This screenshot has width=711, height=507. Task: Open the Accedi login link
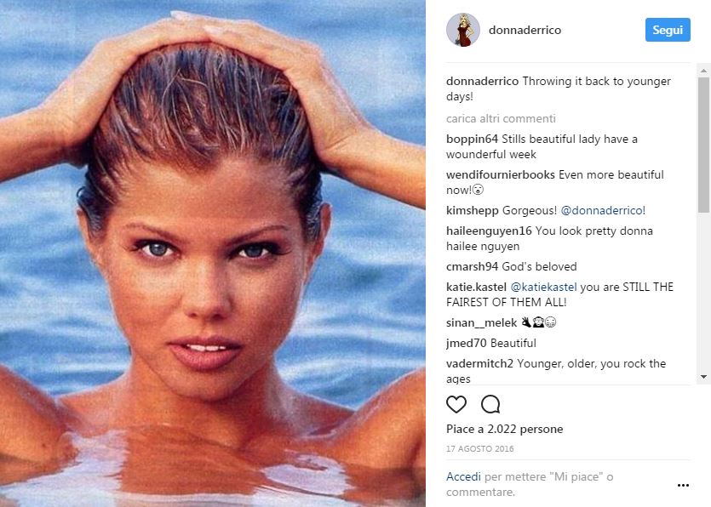pos(463,476)
